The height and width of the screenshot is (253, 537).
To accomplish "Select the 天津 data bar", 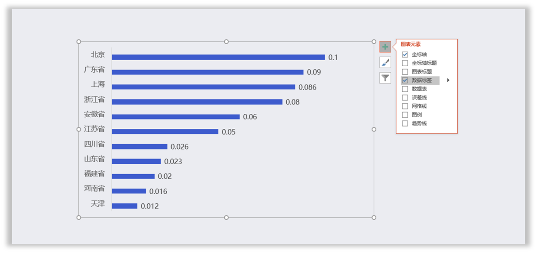I will (124, 206).
